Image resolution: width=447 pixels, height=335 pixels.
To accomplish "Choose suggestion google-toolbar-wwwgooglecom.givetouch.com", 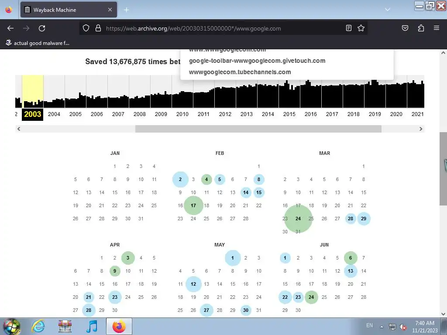I will tap(257, 61).
